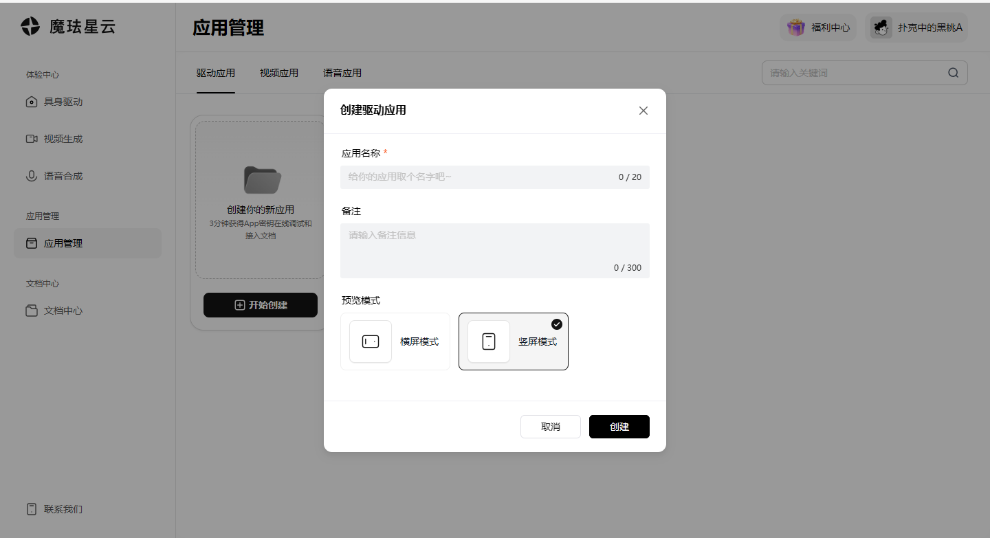Image resolution: width=990 pixels, height=538 pixels.
Task: Click the 联系我们 phone icon
Action: pos(32,509)
